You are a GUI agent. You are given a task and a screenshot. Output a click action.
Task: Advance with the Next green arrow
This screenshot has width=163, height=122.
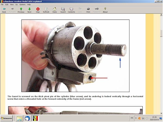29,10
